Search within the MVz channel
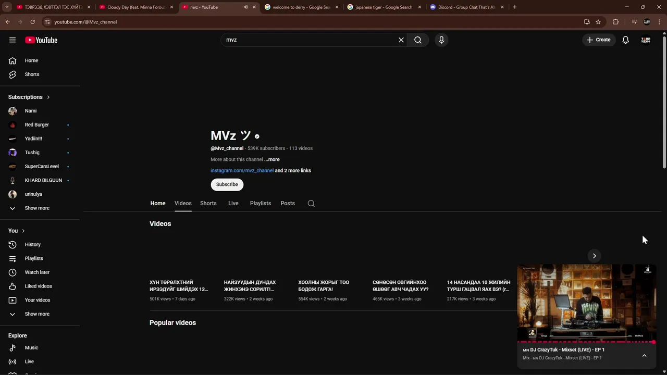Viewport: 667px width, 375px height. pos(311,204)
